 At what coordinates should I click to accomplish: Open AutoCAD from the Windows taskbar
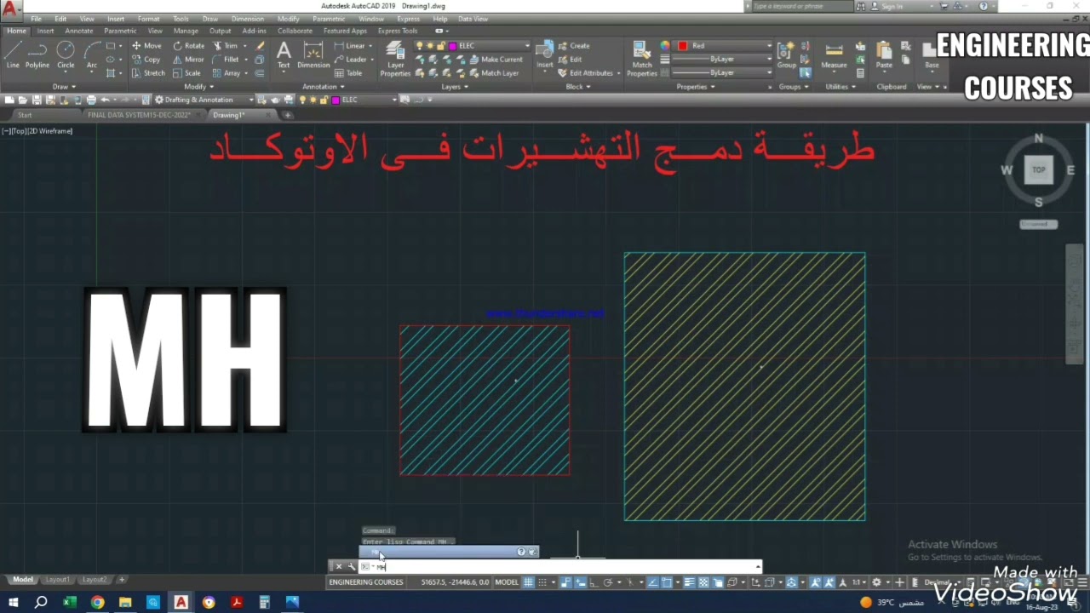pos(181,602)
